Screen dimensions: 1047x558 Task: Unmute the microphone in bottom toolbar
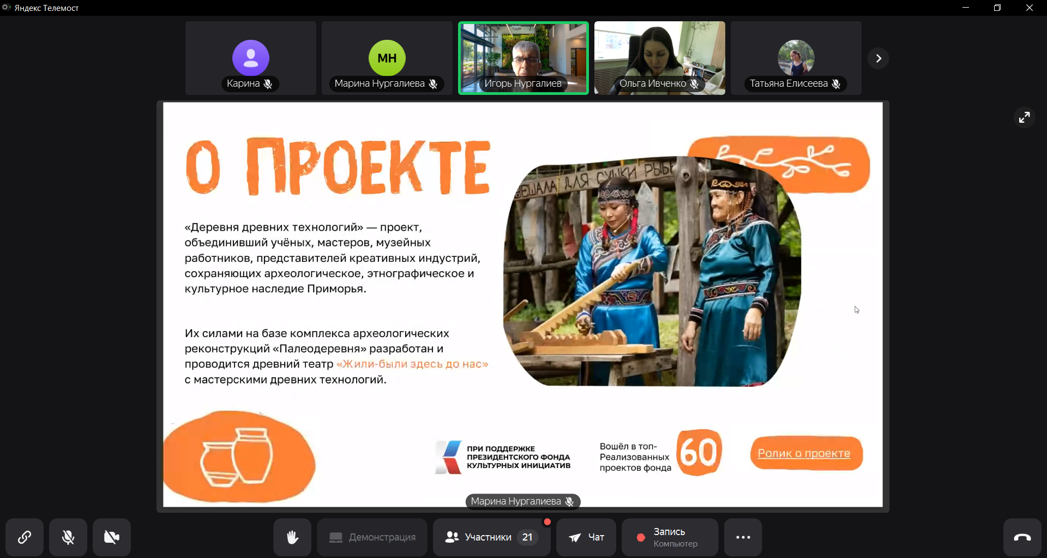(x=68, y=537)
